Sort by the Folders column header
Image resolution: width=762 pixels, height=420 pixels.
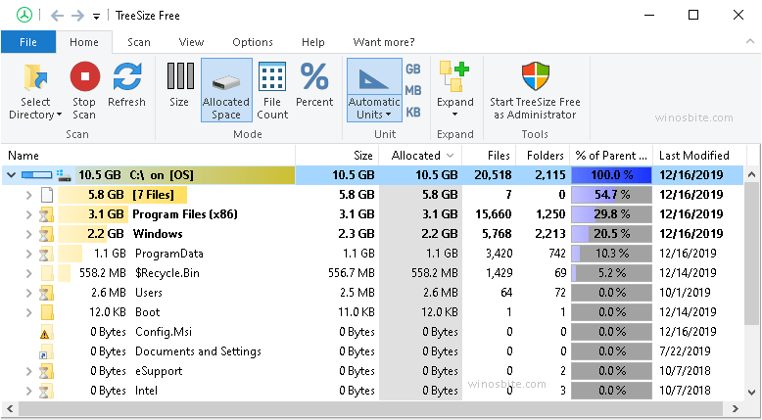pos(543,156)
